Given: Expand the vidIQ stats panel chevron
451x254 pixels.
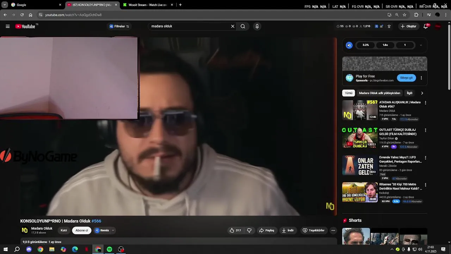Looking at the screenshot, I should [x=421, y=45].
